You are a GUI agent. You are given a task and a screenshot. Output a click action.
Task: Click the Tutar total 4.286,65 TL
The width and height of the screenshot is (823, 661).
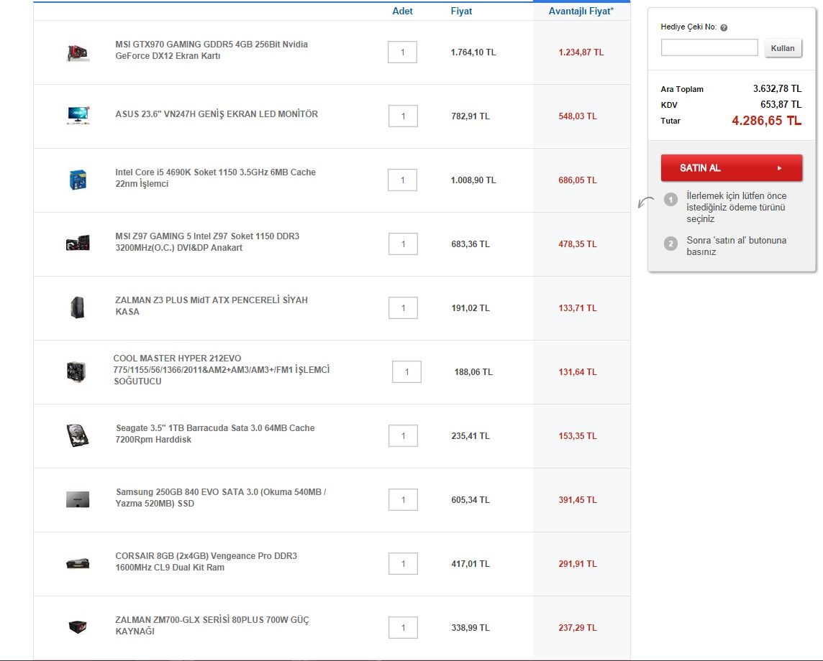click(766, 121)
